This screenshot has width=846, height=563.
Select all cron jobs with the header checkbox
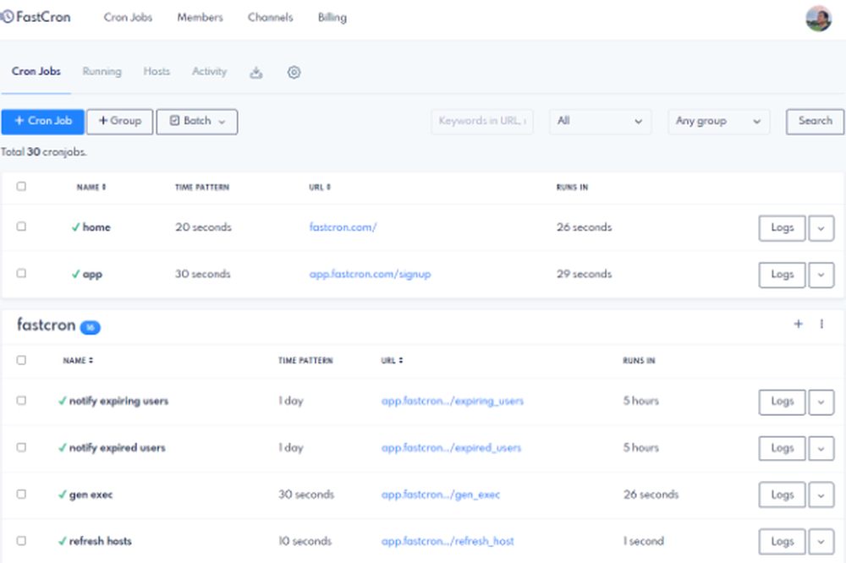pos(21,187)
